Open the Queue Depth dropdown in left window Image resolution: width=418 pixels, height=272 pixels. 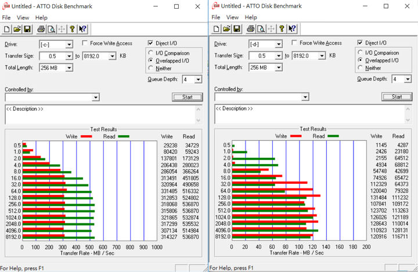pos(198,79)
